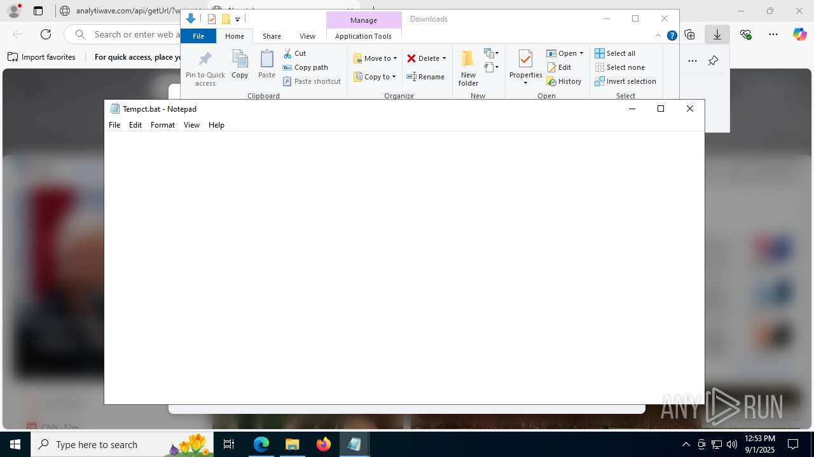Screen dimensions: 814x457
Task: Click the Copy icon in the ribbon
Action: 240,59
